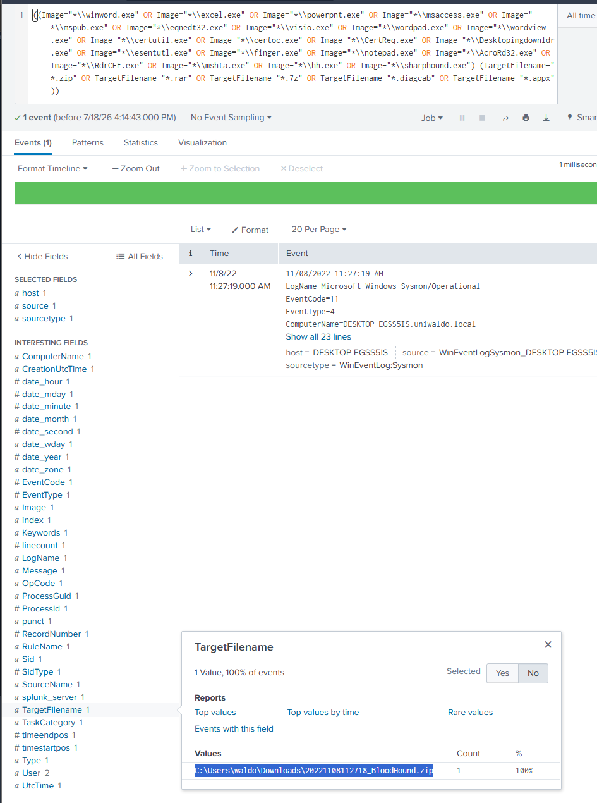Click the green timeline bar
The width and height of the screenshot is (597, 803).
[306, 193]
